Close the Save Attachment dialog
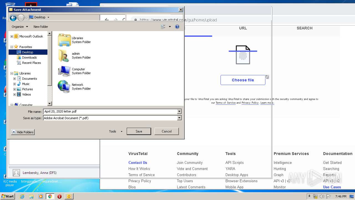Viewport: 355px width, 200px height. (181, 10)
